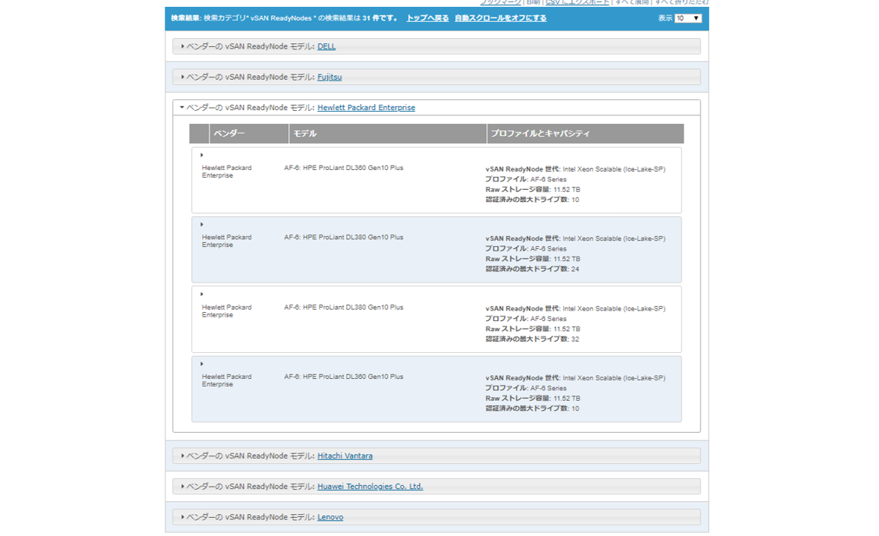Expand the DL380 row with 32 drives
The image size is (879, 536).
click(202, 294)
